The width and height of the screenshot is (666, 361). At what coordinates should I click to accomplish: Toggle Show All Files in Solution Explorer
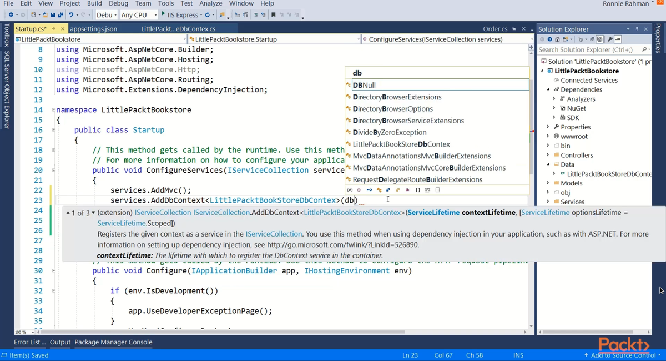click(600, 39)
